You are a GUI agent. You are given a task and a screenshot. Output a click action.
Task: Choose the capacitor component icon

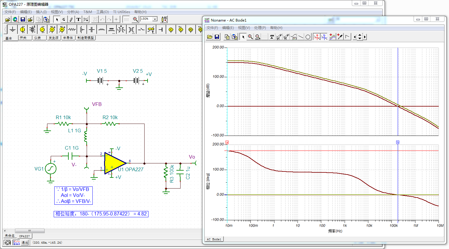(x=92, y=29)
